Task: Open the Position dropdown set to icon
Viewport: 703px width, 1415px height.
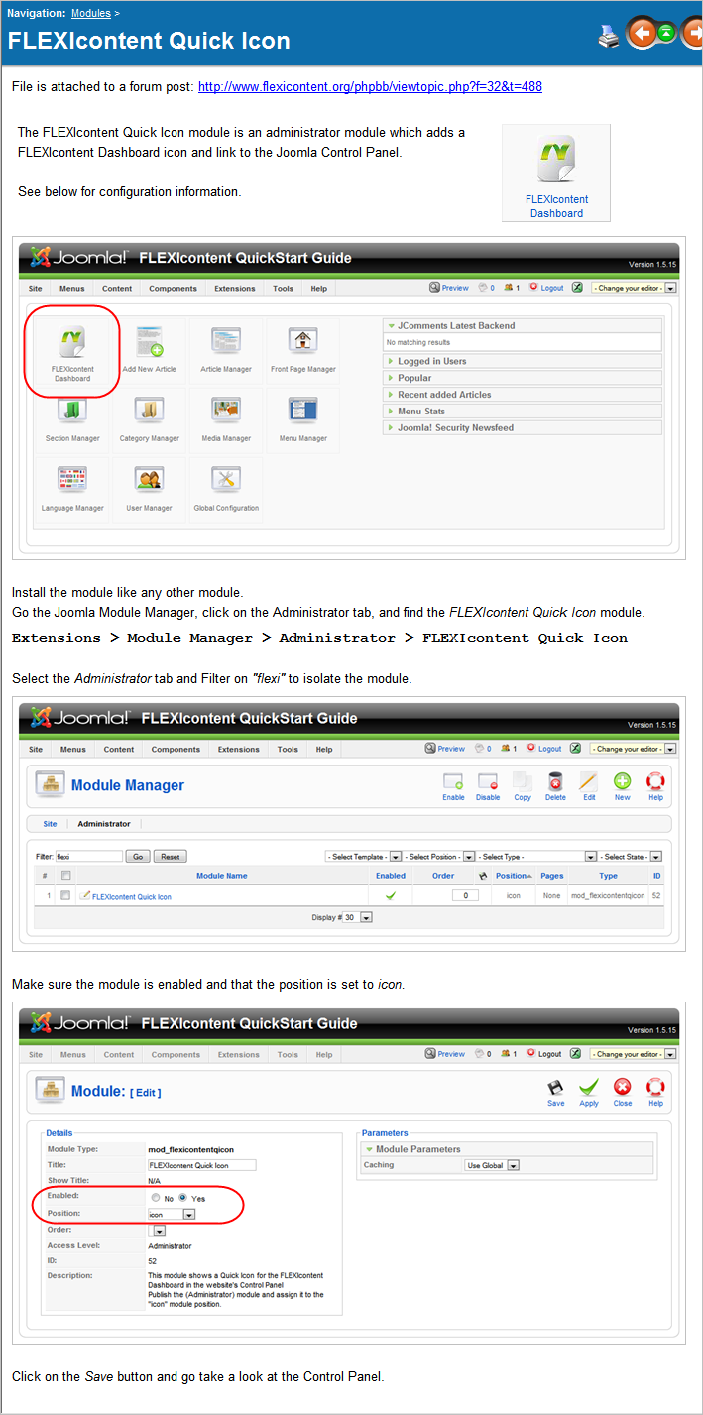Action: 172,1214
